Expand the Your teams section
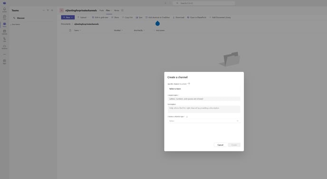This screenshot has height=179, width=327. point(15,24)
